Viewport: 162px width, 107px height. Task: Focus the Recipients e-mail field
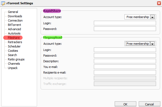pyautogui.click(x=125, y=73)
